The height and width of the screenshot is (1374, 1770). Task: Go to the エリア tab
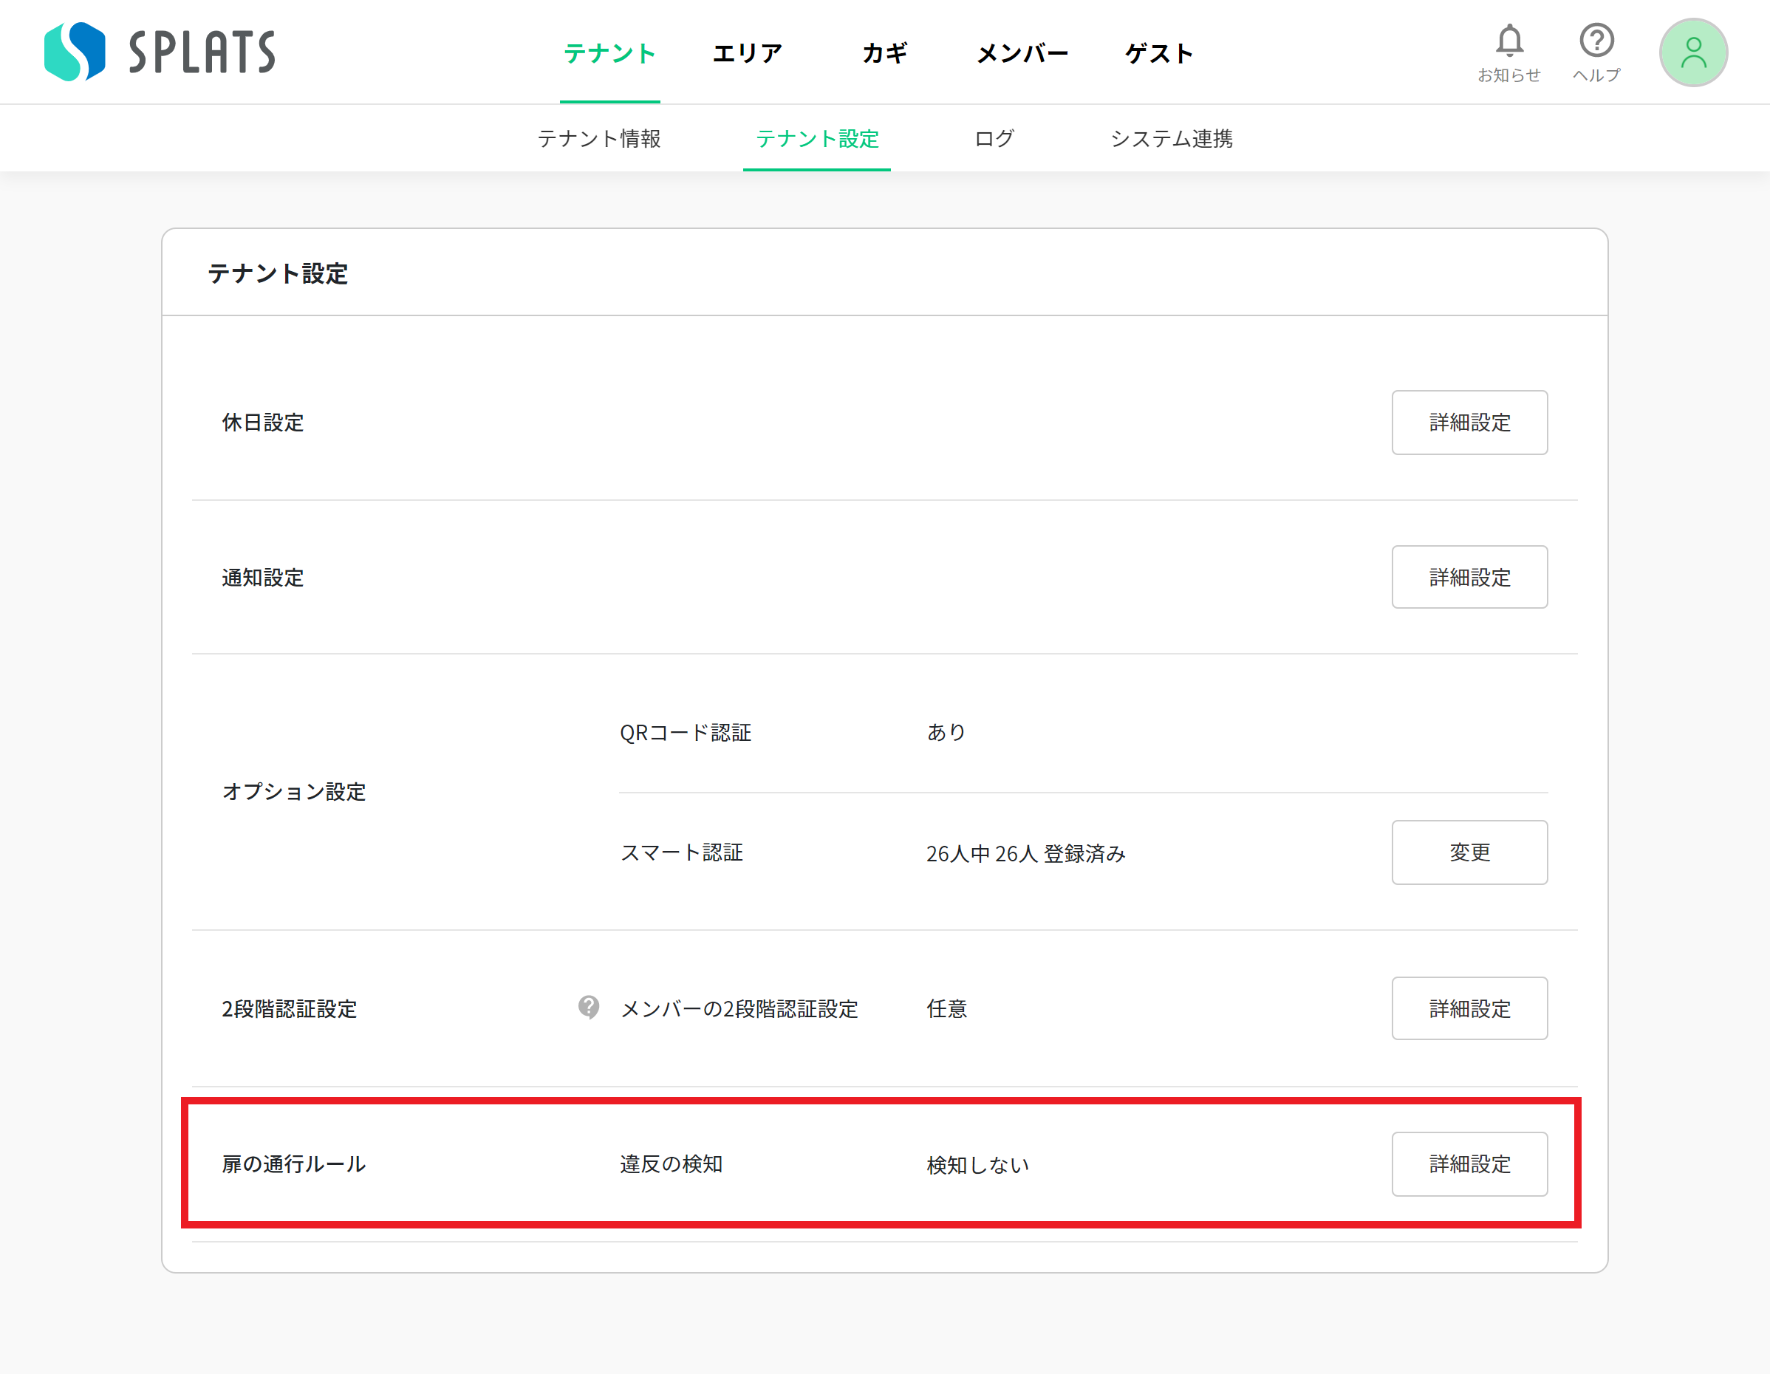pos(746,53)
